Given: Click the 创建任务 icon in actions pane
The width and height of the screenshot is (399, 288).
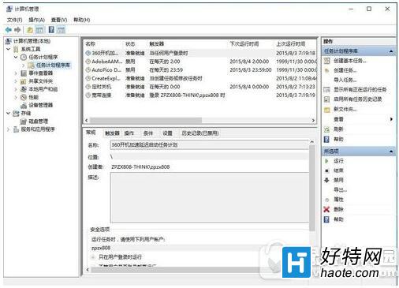Looking at the screenshot, I should (326, 70).
